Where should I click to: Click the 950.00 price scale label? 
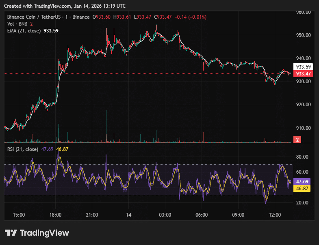click(303, 35)
